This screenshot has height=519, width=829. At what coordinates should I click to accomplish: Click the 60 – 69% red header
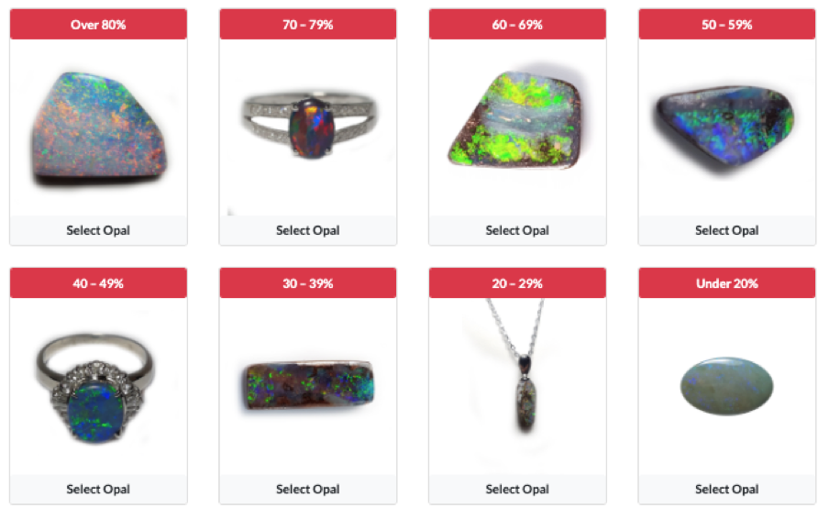tap(517, 25)
